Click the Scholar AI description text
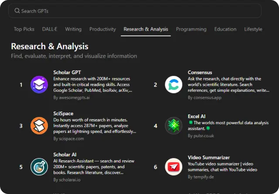Image resolution: width=279 pixels, height=194 pixels. pos(94,167)
